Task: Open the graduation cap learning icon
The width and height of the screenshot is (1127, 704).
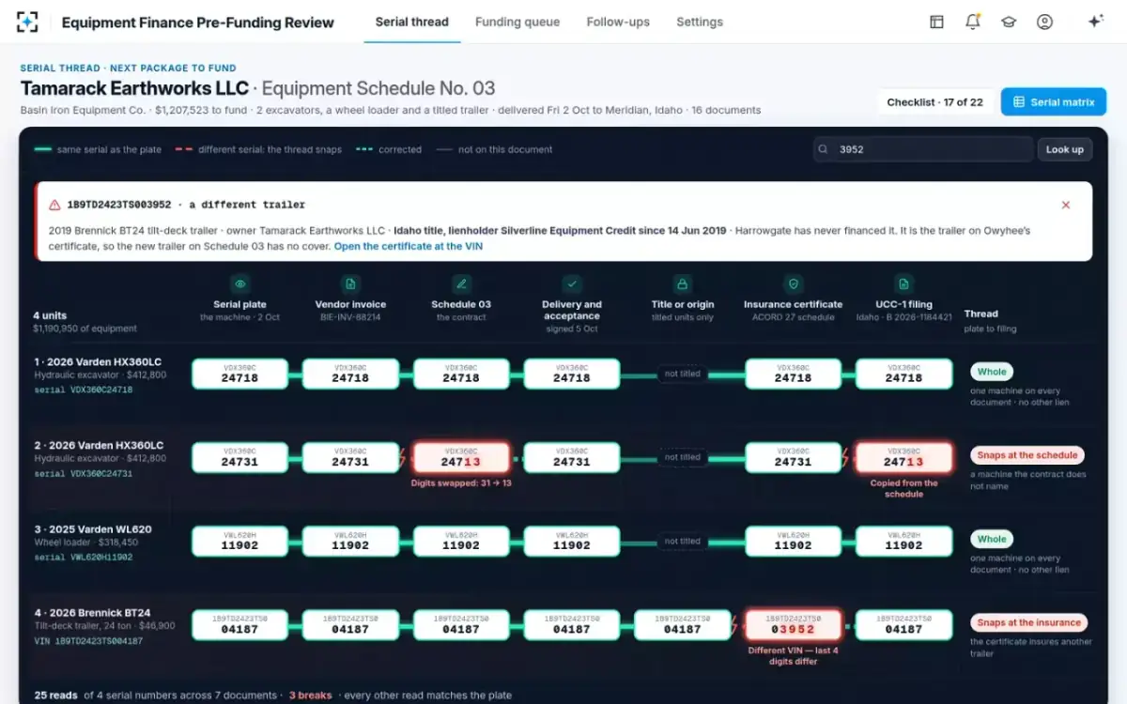Action: [1009, 22]
